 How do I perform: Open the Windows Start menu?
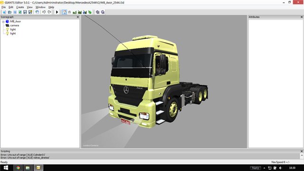coord(6,168)
